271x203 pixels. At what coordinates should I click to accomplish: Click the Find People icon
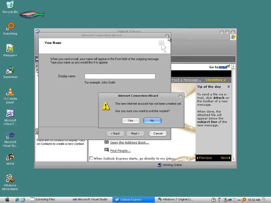point(106,150)
